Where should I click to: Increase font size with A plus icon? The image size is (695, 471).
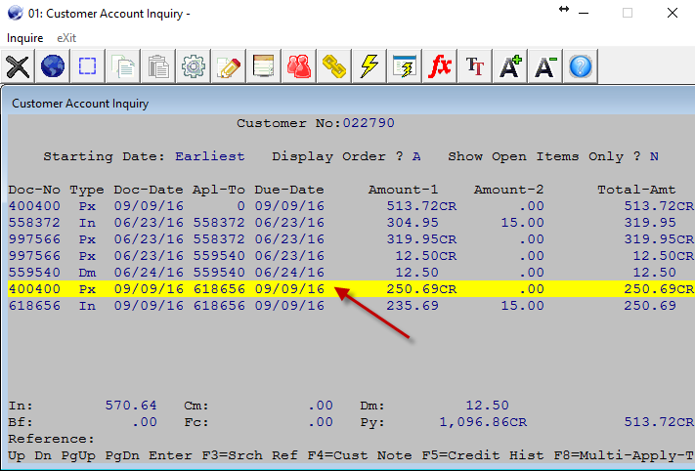(510, 66)
